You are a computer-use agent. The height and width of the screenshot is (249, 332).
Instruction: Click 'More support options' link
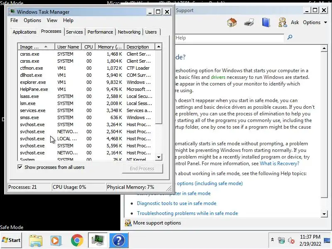click(x=157, y=223)
